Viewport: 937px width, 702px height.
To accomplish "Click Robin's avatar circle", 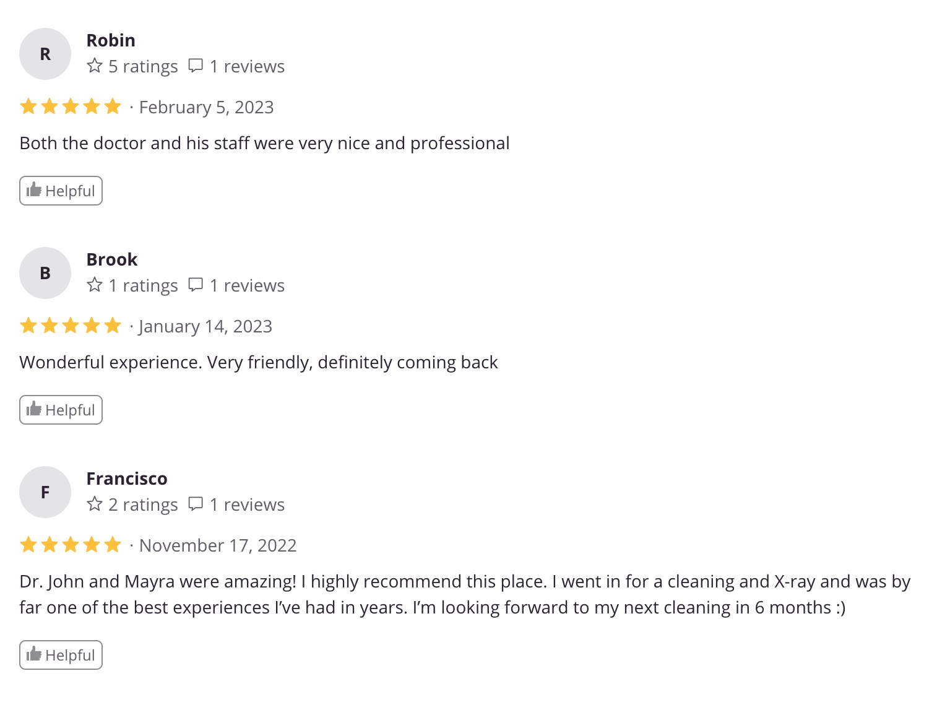I will 45,54.
